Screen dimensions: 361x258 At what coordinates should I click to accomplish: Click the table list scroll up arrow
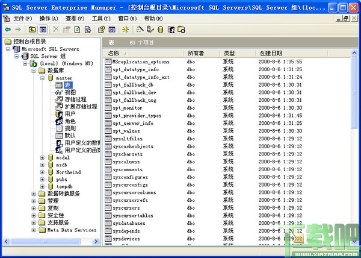[354, 53]
